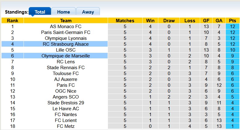Open the Home standings tab
The height and width of the screenshot is (130, 240).
click(x=63, y=12)
